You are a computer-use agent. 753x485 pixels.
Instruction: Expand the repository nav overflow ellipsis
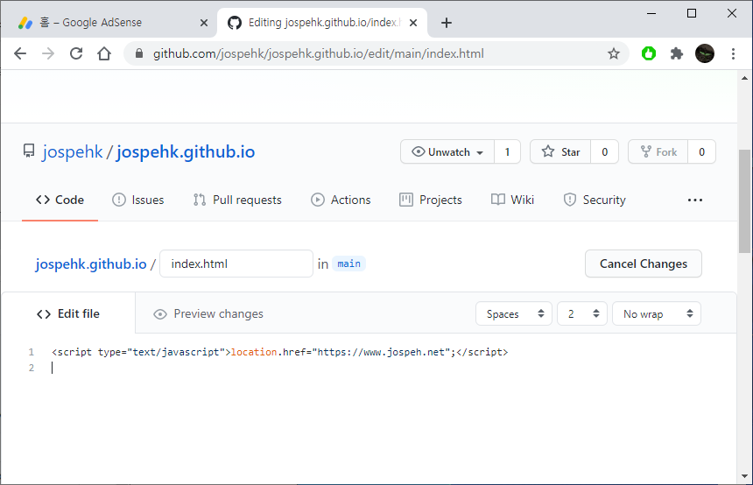coord(695,200)
